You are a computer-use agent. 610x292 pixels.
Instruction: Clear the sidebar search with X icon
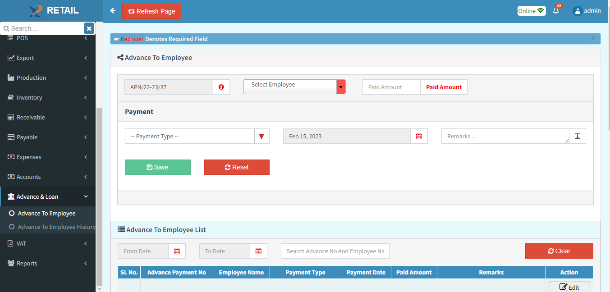coord(89,28)
